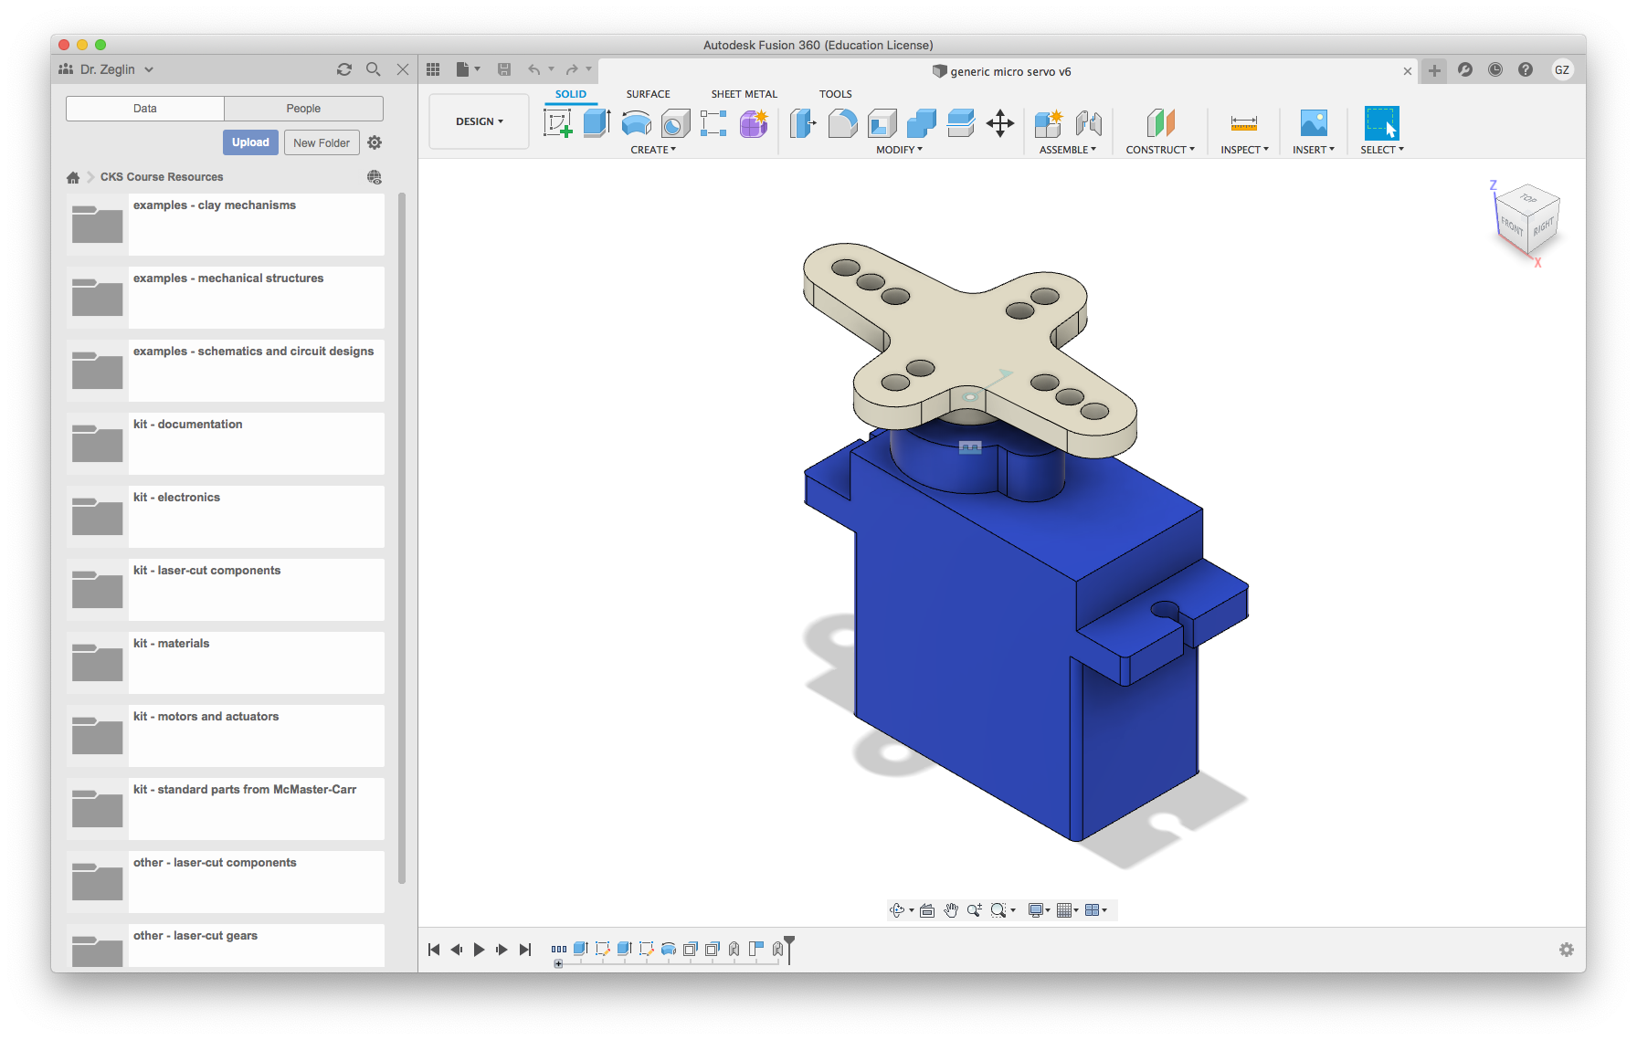Open data panel settings gear
This screenshot has width=1637, height=1040.
pyautogui.click(x=375, y=142)
